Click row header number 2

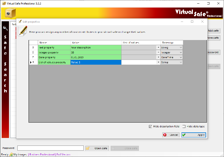(x=33, y=52)
